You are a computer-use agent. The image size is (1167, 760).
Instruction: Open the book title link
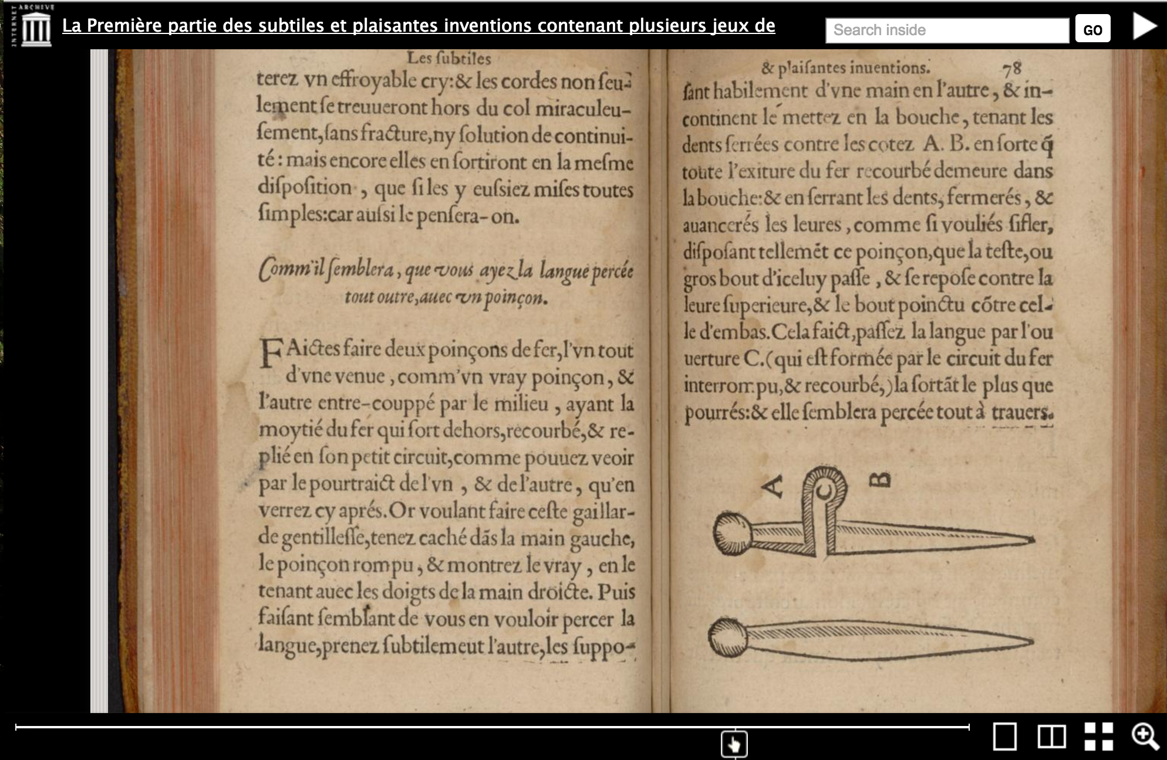419,26
